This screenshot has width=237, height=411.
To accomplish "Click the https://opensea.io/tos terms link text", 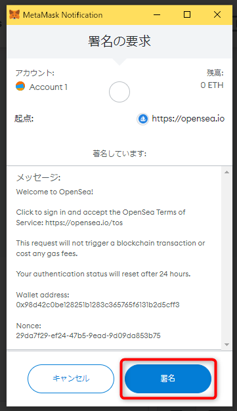I will click(x=84, y=223).
